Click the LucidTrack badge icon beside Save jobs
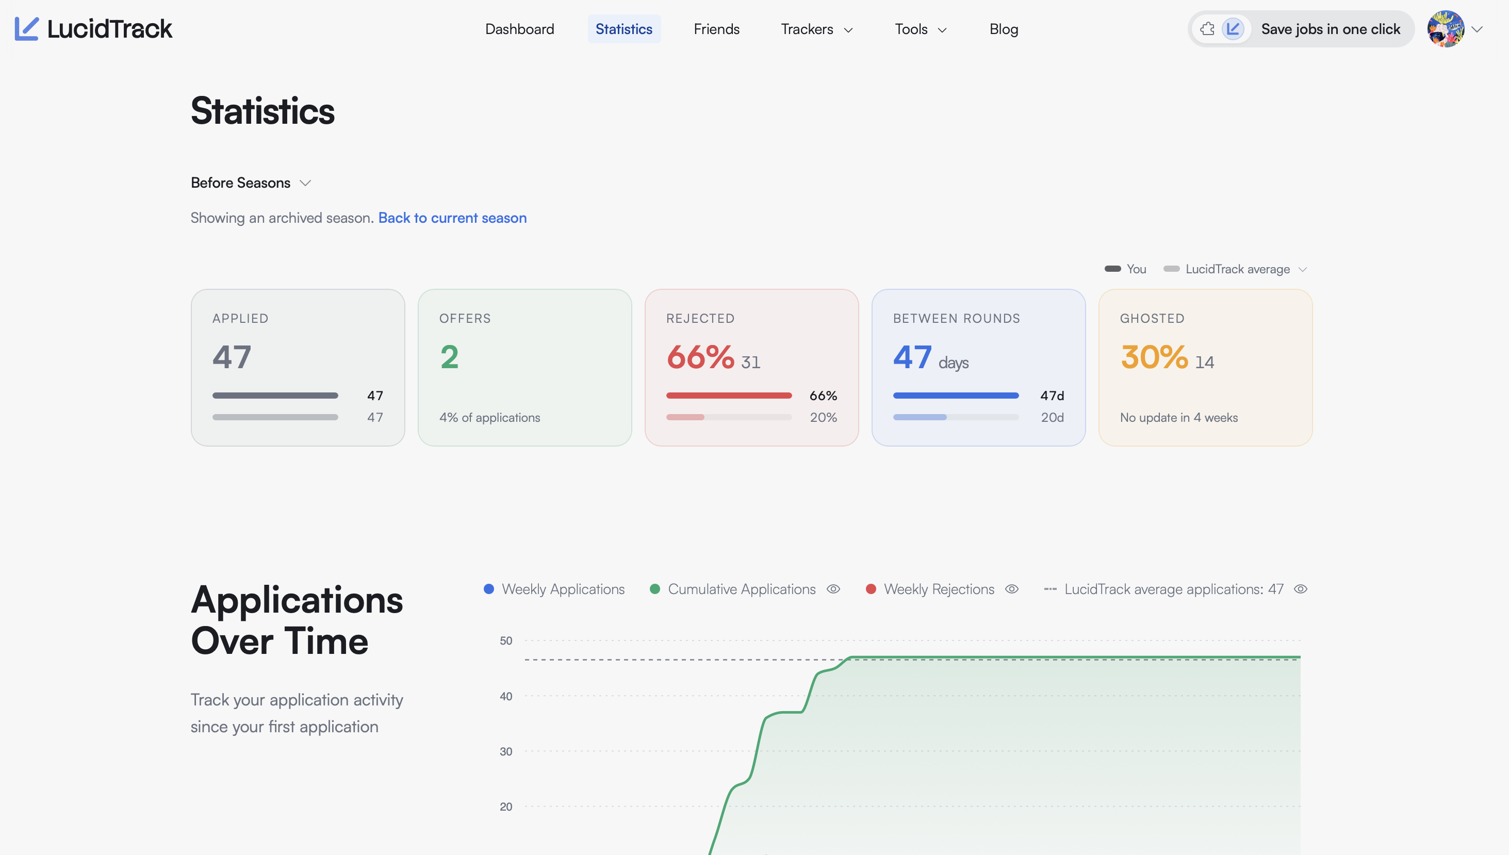The width and height of the screenshot is (1509, 855). tap(1233, 29)
